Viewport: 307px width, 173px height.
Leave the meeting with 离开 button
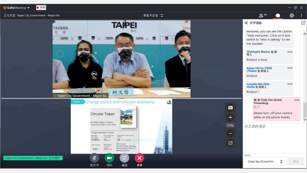139,158
